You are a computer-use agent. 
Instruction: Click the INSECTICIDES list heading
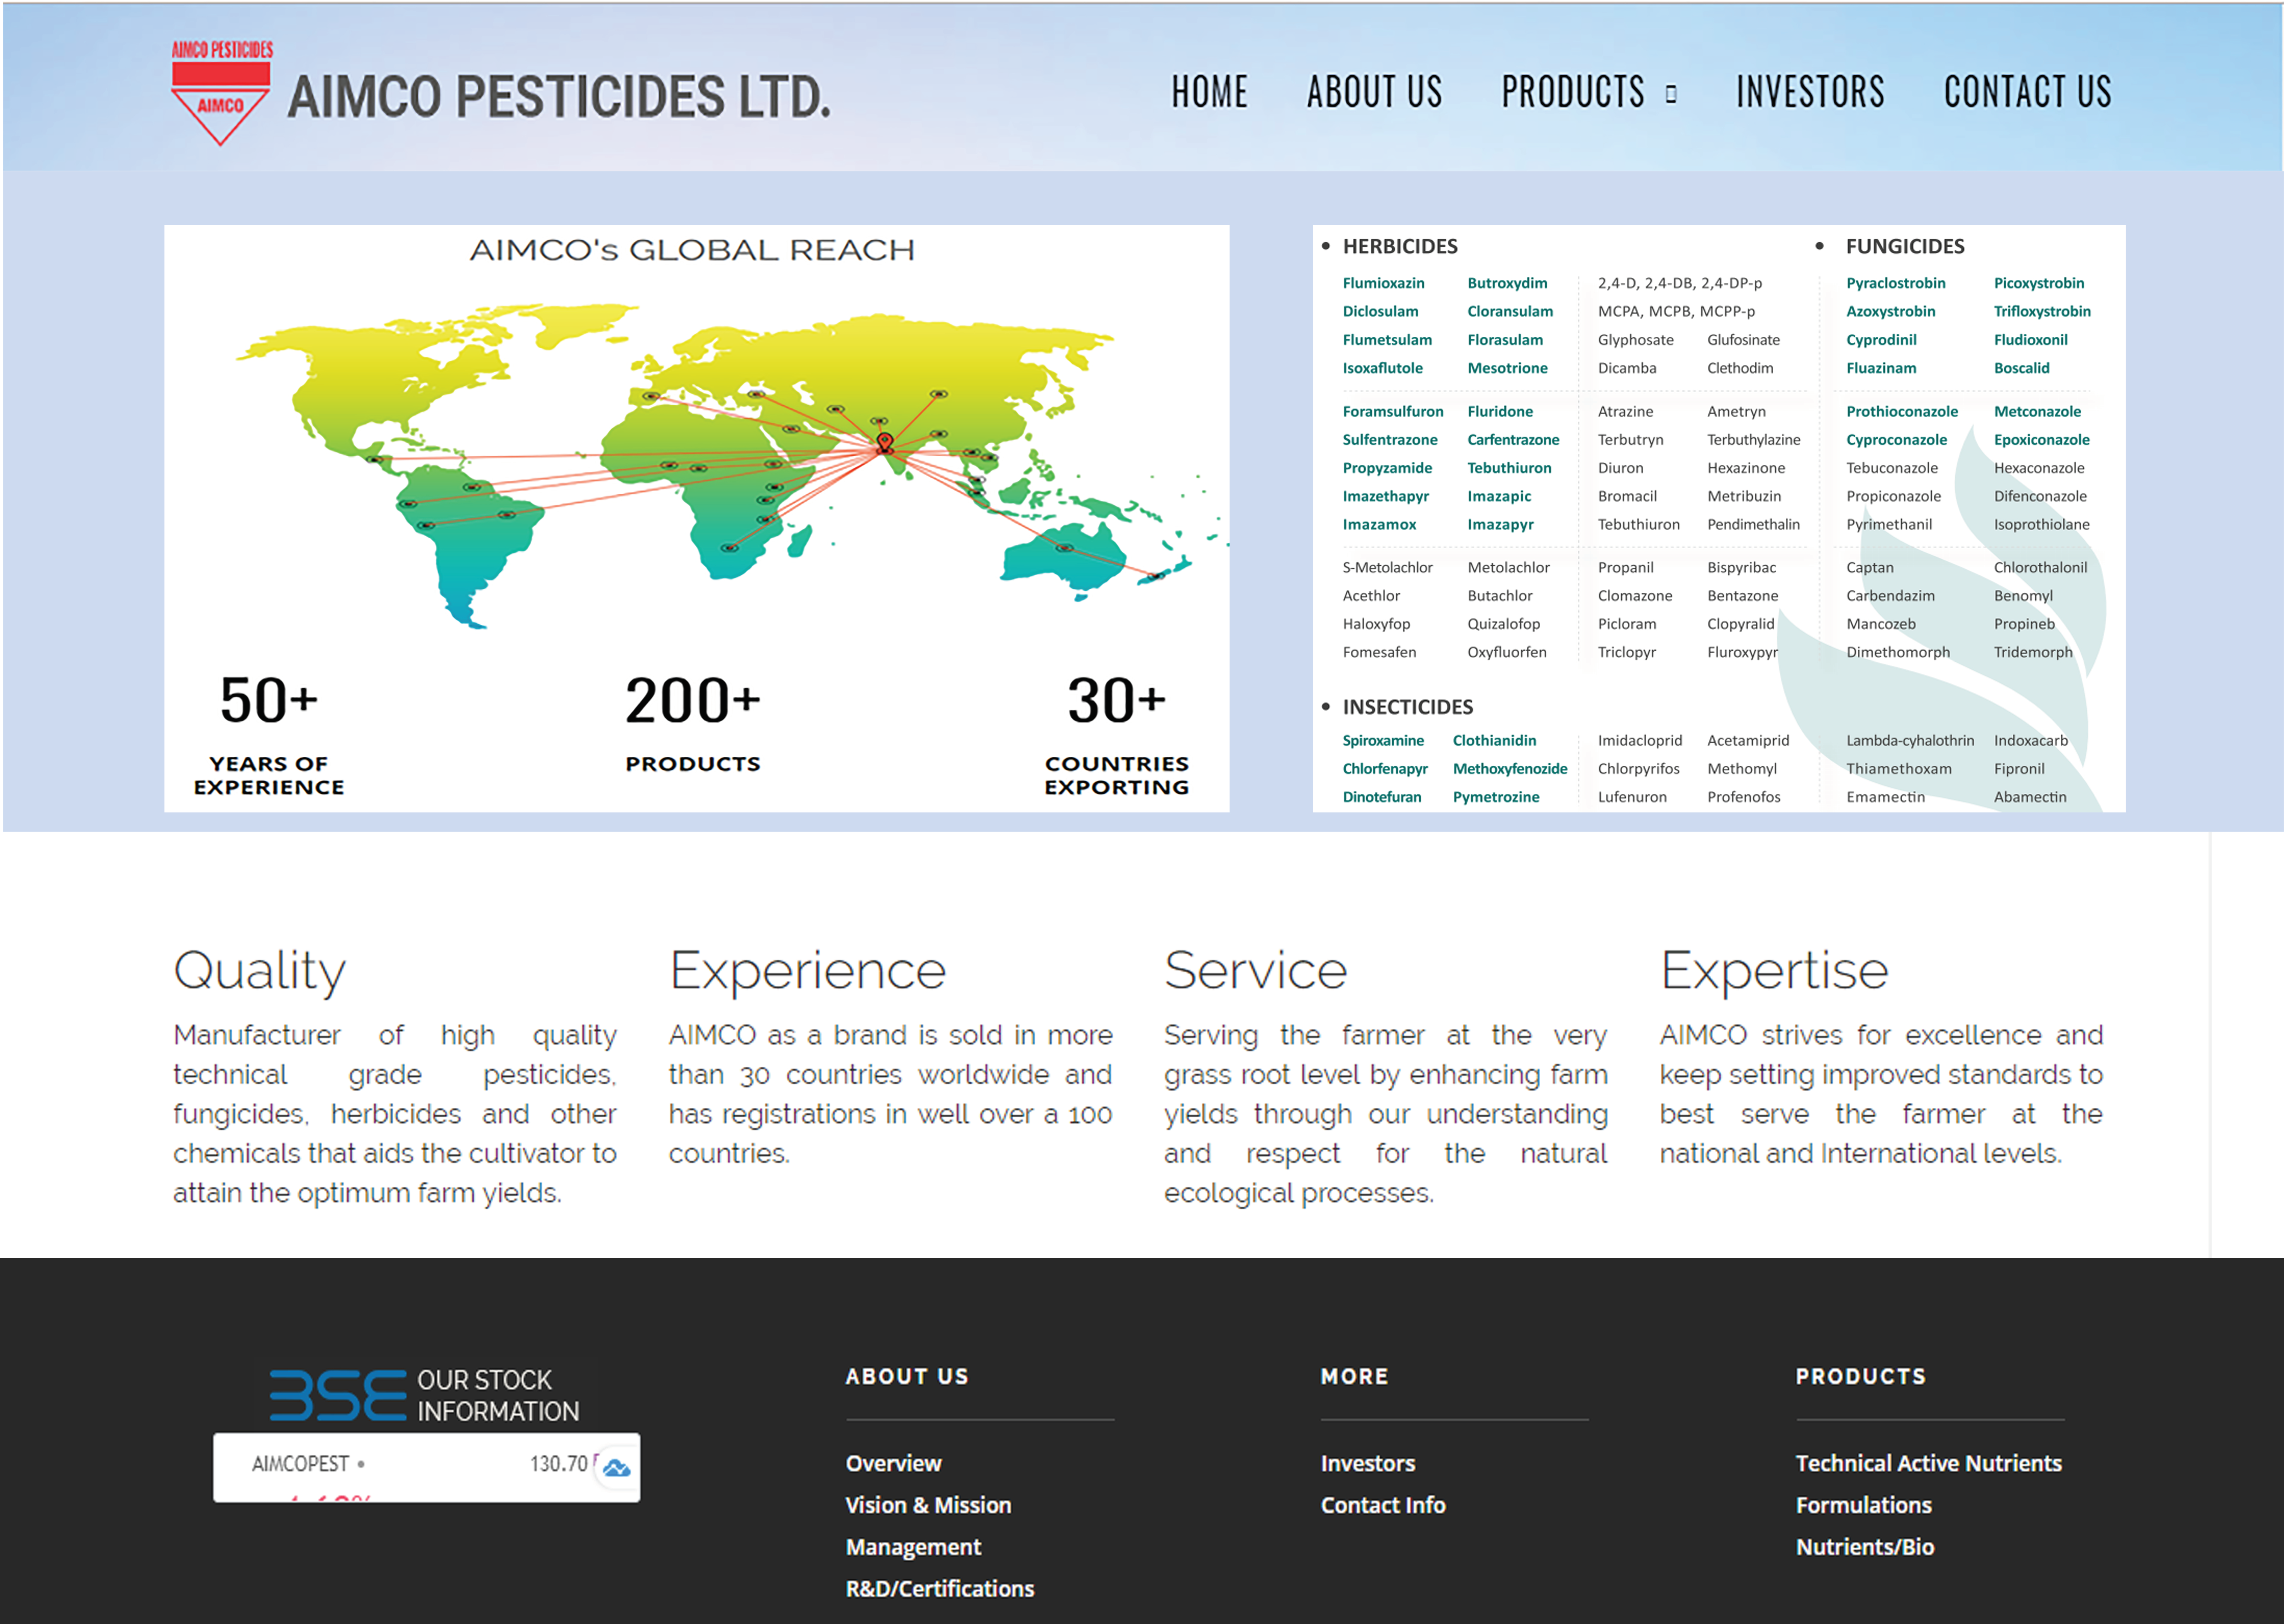[1408, 707]
